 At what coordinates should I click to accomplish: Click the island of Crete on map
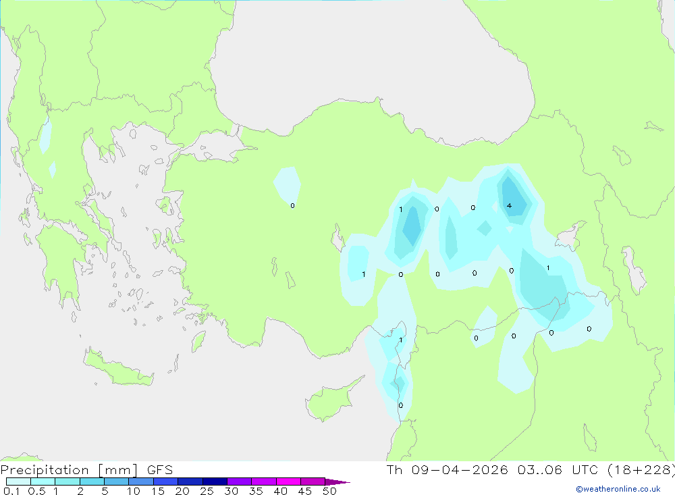[118, 368]
